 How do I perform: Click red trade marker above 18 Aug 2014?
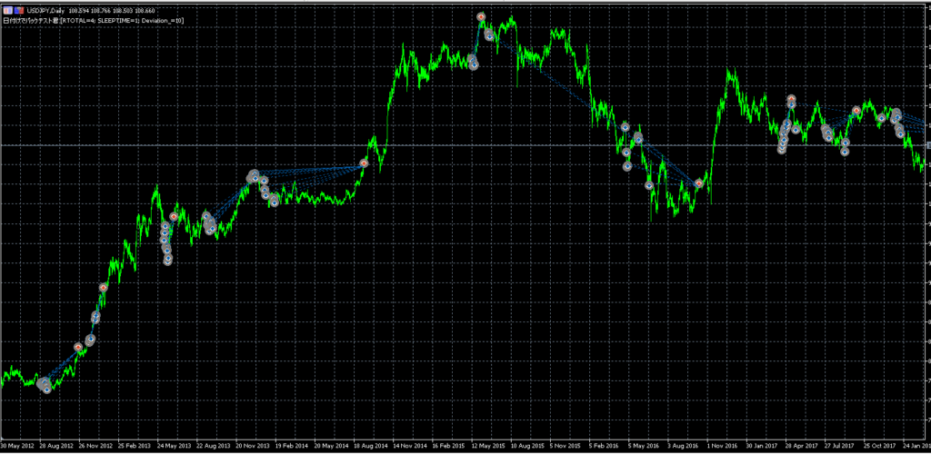pos(364,163)
